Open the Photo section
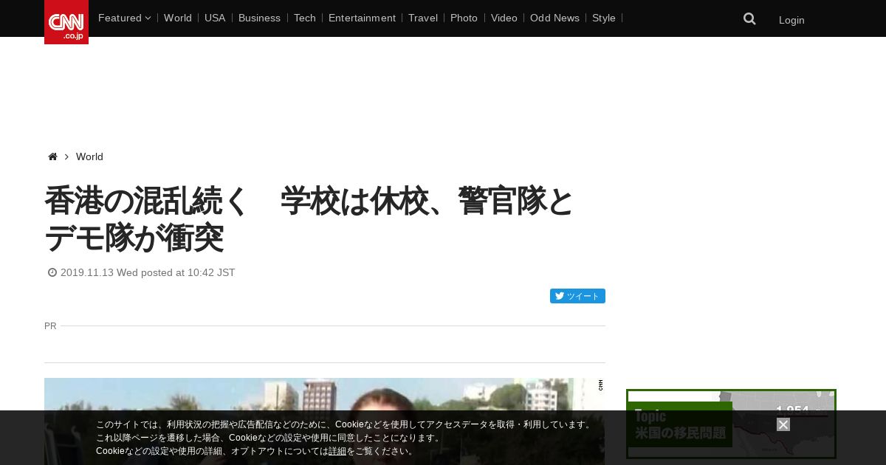 [x=464, y=18]
